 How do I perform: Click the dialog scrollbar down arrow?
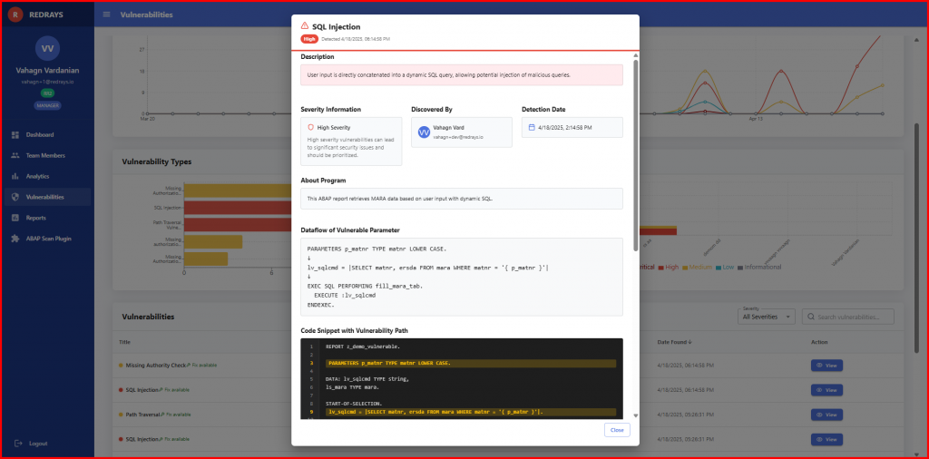point(636,415)
